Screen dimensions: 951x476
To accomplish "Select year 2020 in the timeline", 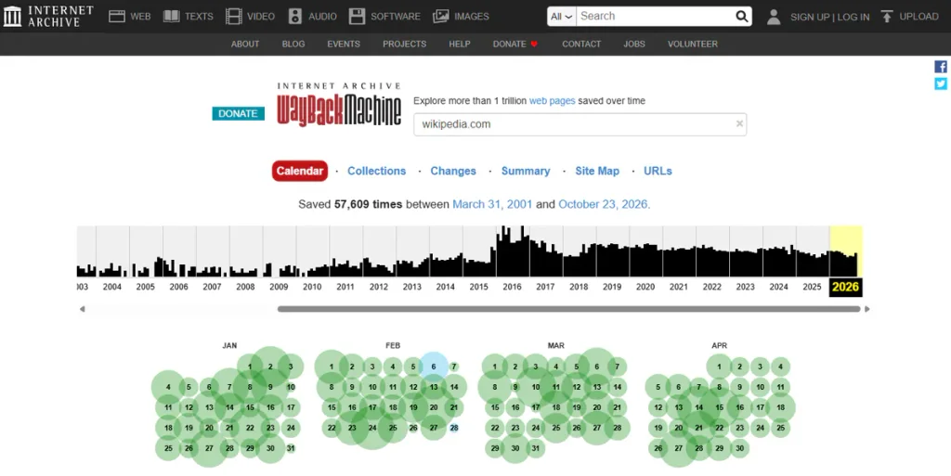I will pos(645,287).
